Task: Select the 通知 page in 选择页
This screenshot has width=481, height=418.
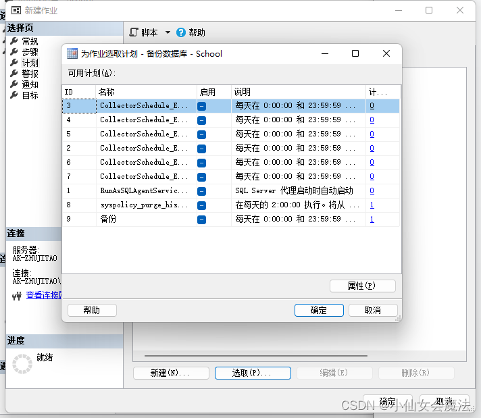Action: (30, 84)
